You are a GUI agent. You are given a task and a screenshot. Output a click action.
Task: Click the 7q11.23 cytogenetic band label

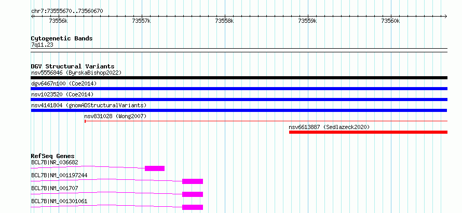click(x=42, y=45)
